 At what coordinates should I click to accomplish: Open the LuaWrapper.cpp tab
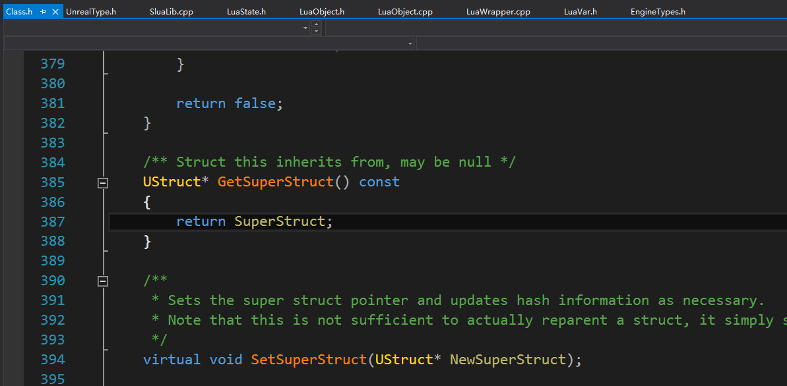click(498, 12)
